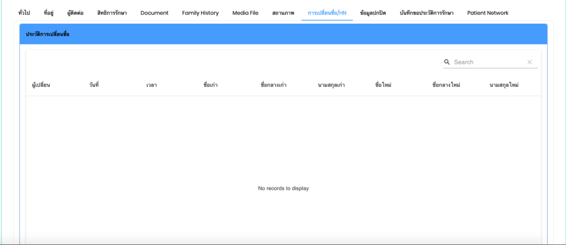Switch to the Family History tab
566x245 pixels.
pos(200,13)
